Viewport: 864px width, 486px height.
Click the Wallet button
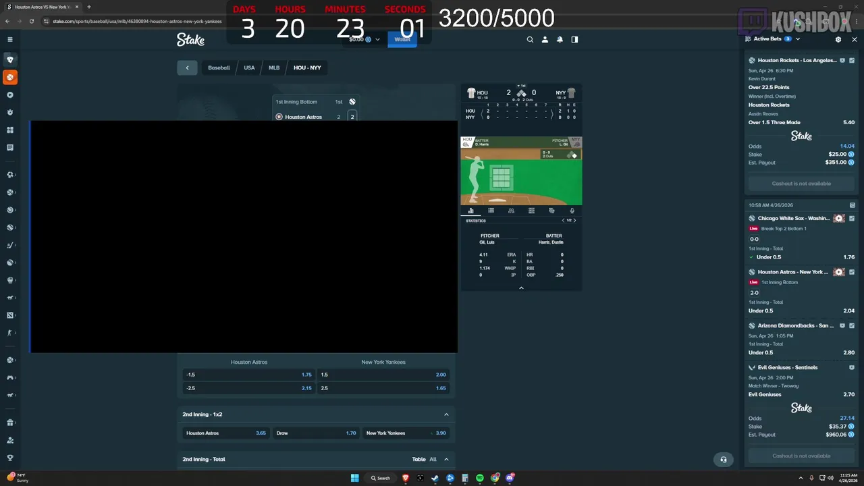point(402,39)
